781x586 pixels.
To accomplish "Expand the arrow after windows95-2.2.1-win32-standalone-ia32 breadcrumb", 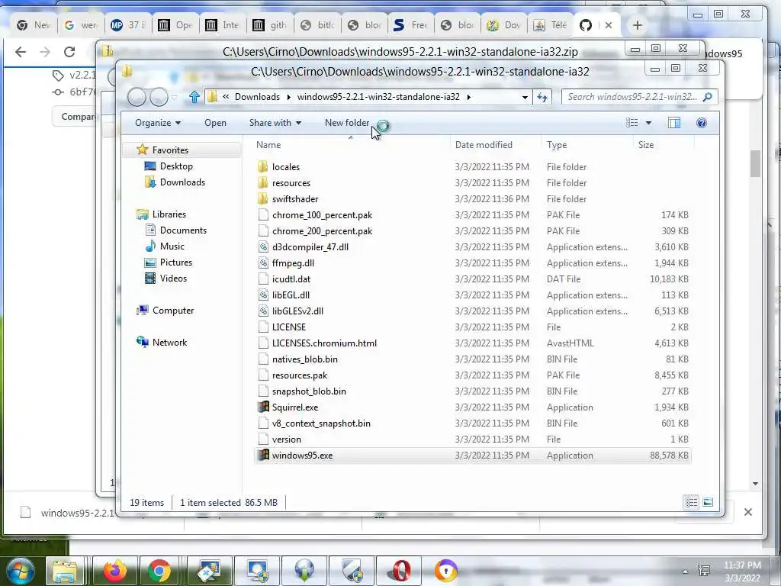I will click(469, 97).
